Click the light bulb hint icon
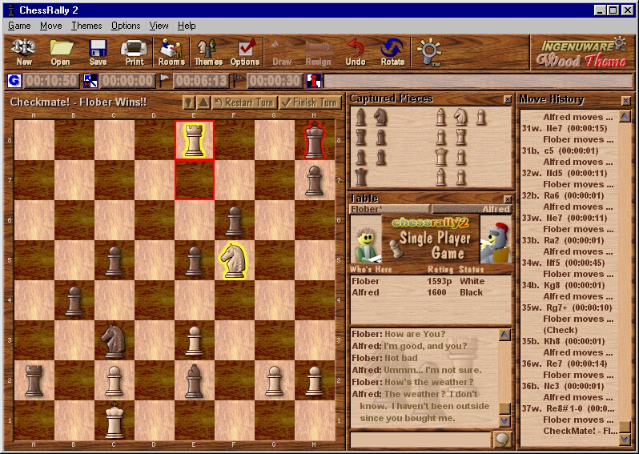The height and width of the screenshot is (454, 639). (x=429, y=52)
